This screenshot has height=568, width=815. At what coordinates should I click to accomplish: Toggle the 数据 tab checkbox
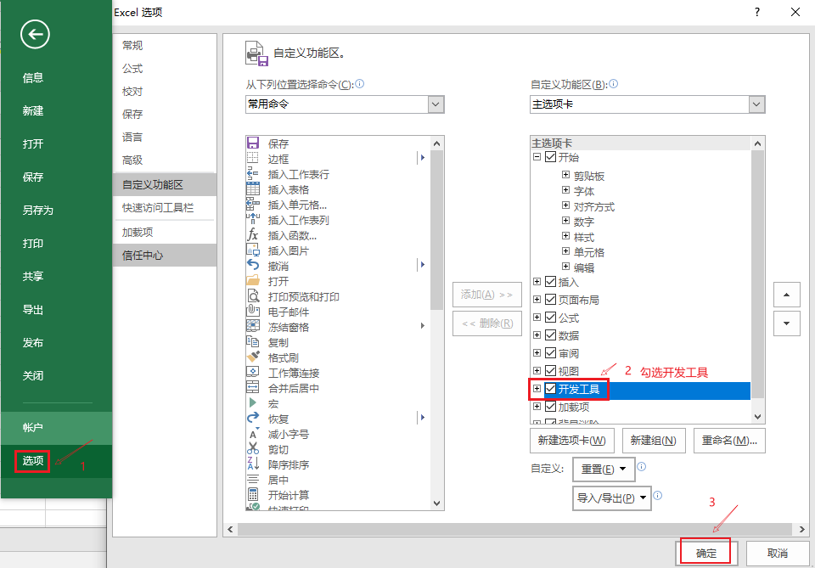click(x=550, y=335)
